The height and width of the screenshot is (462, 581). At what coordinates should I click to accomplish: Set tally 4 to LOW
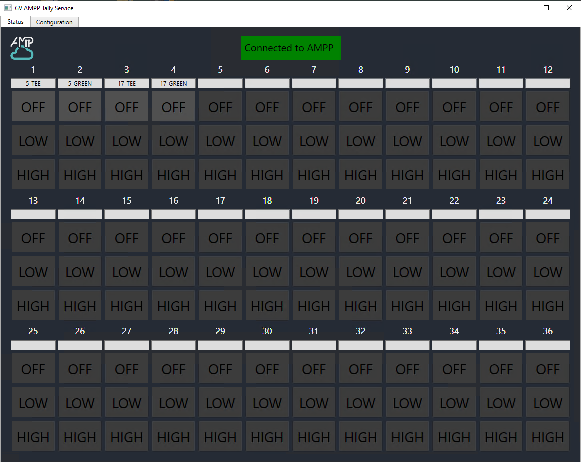tap(174, 140)
